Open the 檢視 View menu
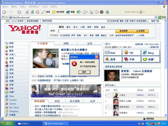Screen dimensions: 168x126 point(23,7)
